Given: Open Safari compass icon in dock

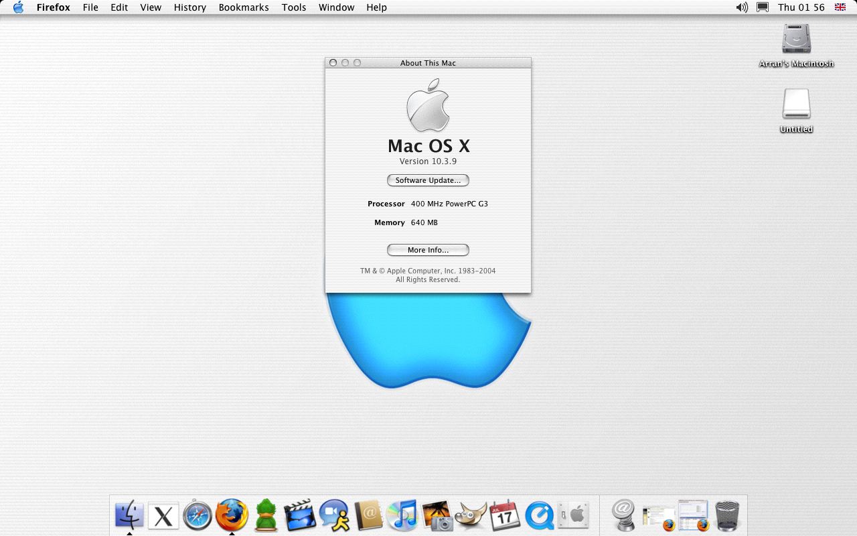Looking at the screenshot, I should click(x=198, y=515).
